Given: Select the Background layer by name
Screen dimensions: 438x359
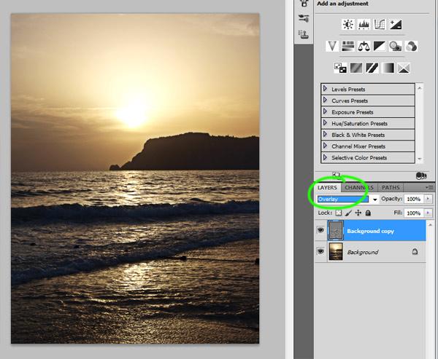Looking at the screenshot, I should click(x=362, y=252).
